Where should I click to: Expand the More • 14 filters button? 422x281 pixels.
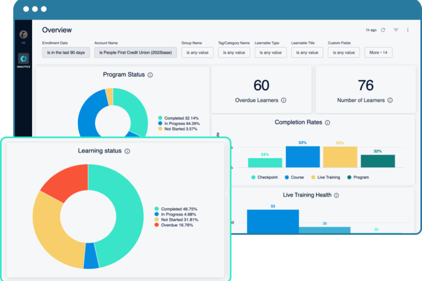pos(378,52)
